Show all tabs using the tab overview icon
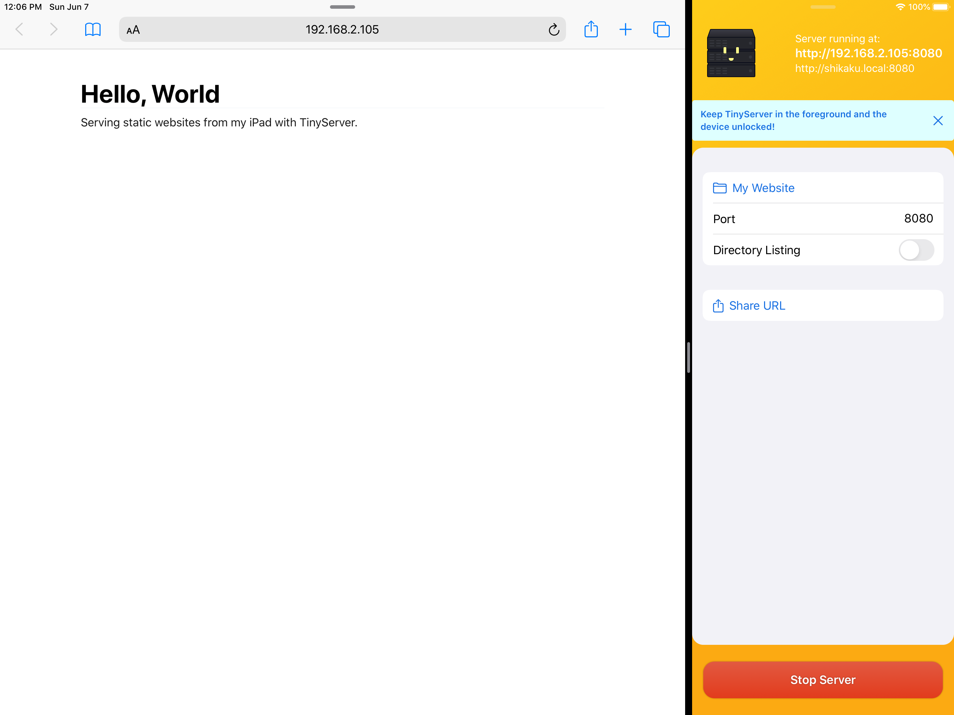 point(661,29)
